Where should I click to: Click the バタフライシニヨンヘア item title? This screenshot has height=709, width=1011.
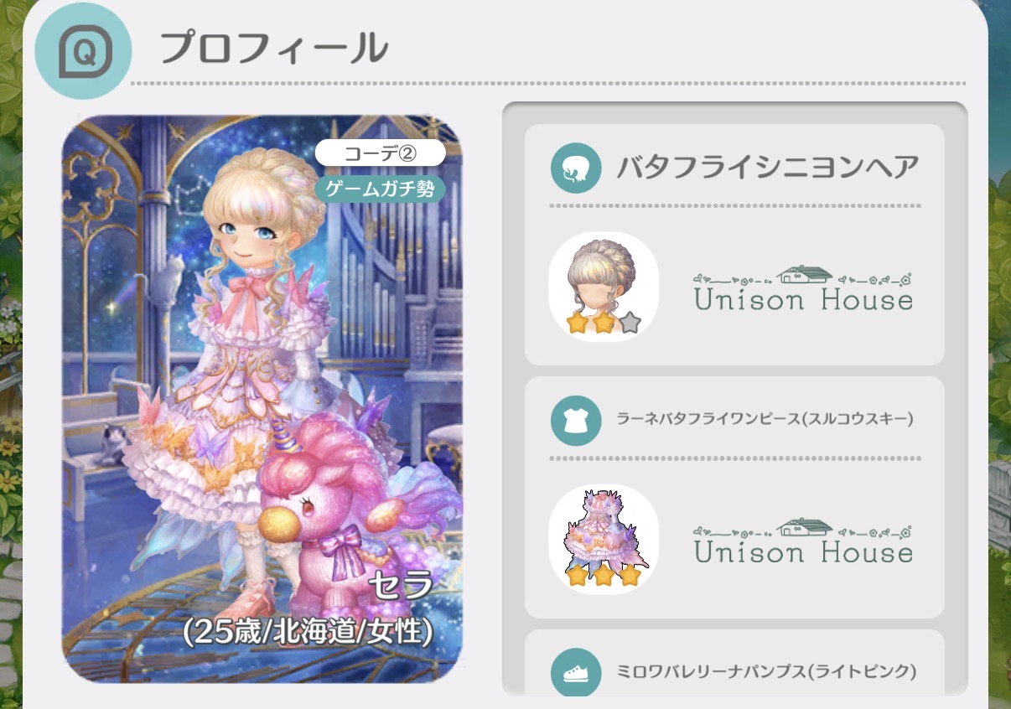[769, 168]
